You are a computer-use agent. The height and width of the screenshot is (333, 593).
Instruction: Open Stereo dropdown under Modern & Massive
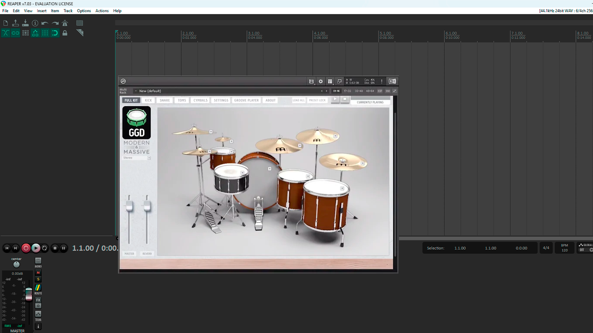click(x=149, y=158)
